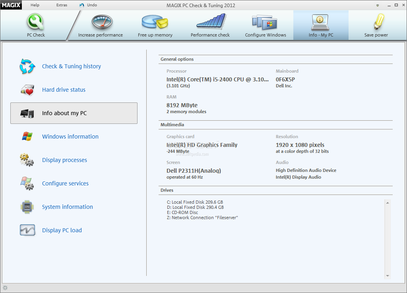Switch to the Save power label
The height and width of the screenshot is (293, 407).
click(376, 35)
